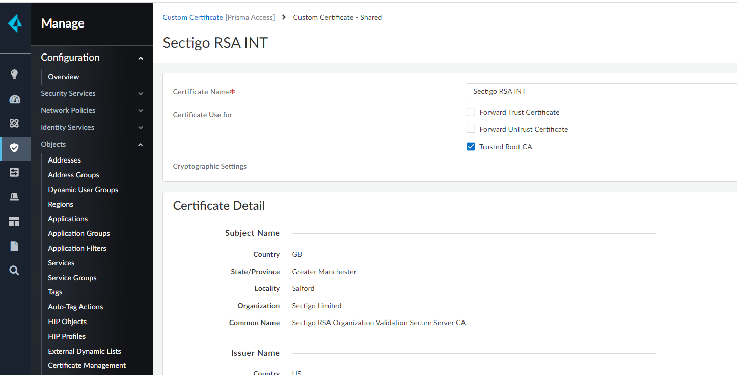
Task: Open Certificate Management in Objects menu
Action: point(87,365)
